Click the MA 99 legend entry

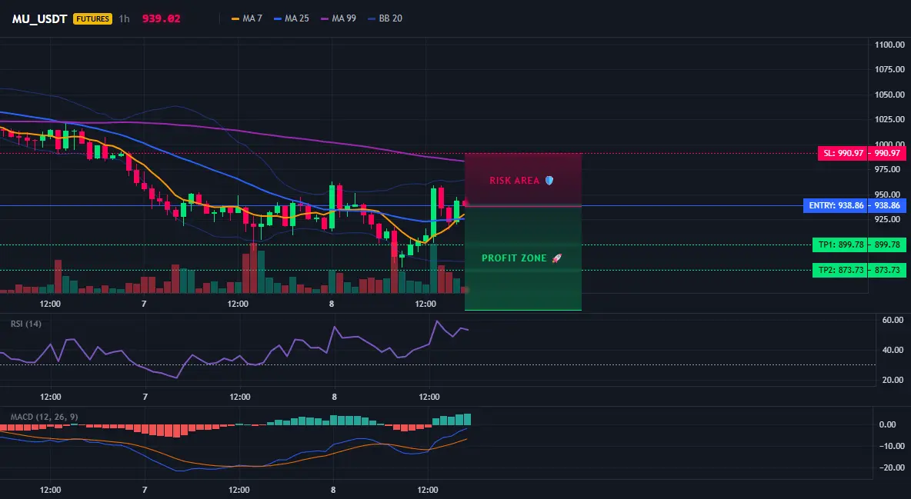pyautogui.click(x=339, y=18)
